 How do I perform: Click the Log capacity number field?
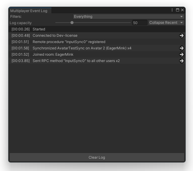tap(139, 23)
